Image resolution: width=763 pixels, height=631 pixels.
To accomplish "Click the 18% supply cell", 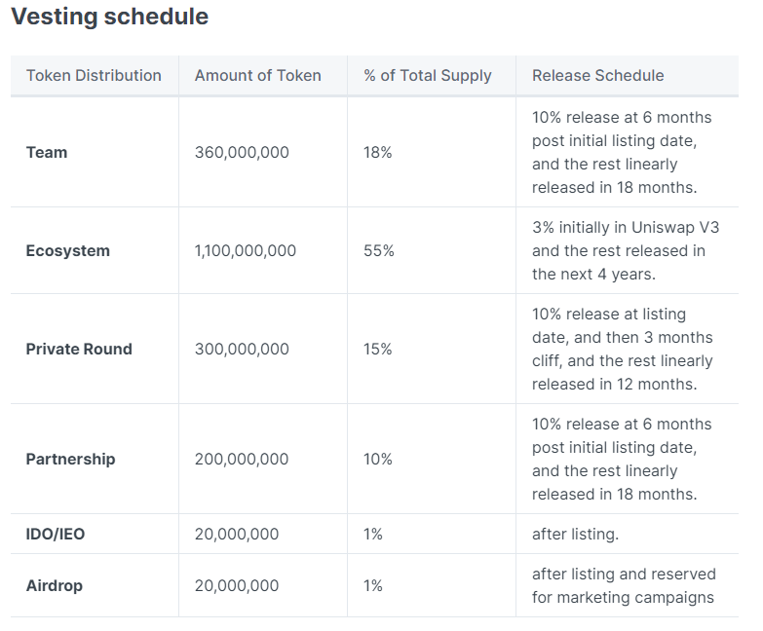I will pyautogui.click(x=378, y=152).
